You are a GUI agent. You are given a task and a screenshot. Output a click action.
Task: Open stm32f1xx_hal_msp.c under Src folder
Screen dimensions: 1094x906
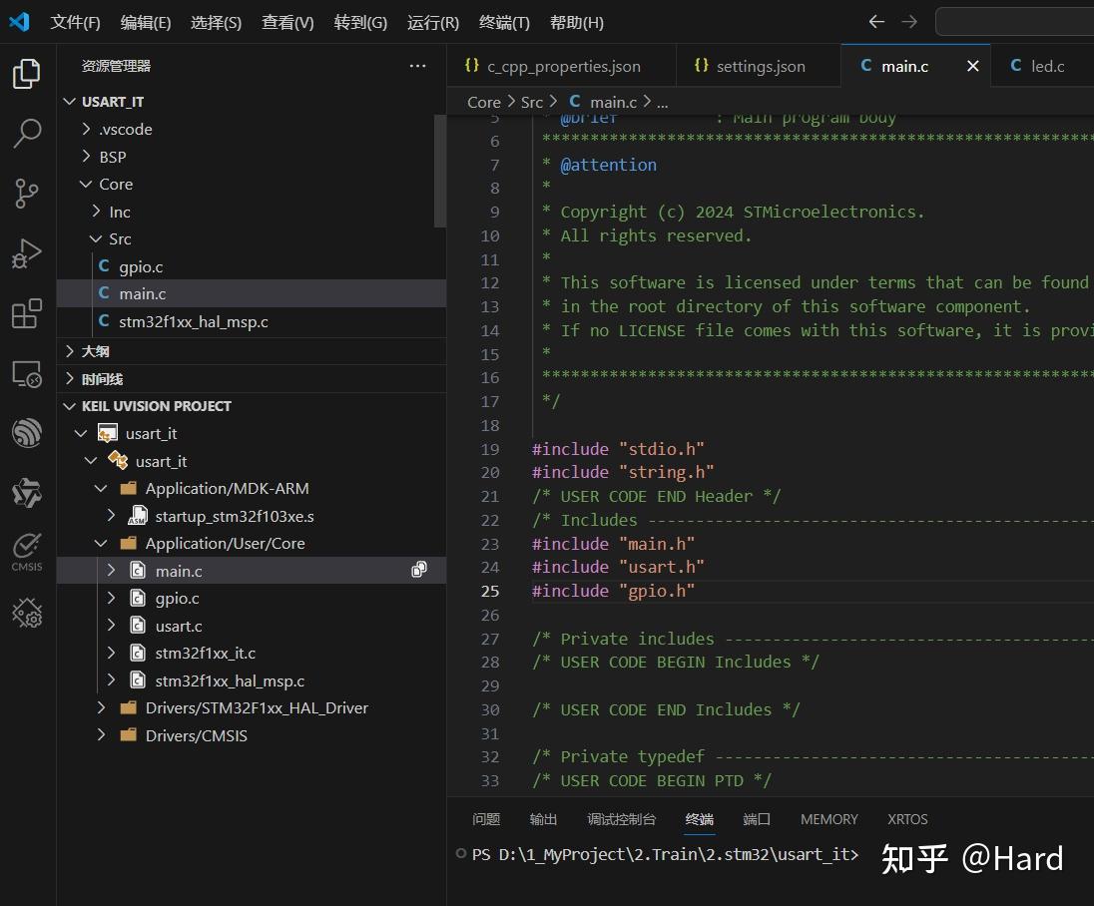click(193, 321)
